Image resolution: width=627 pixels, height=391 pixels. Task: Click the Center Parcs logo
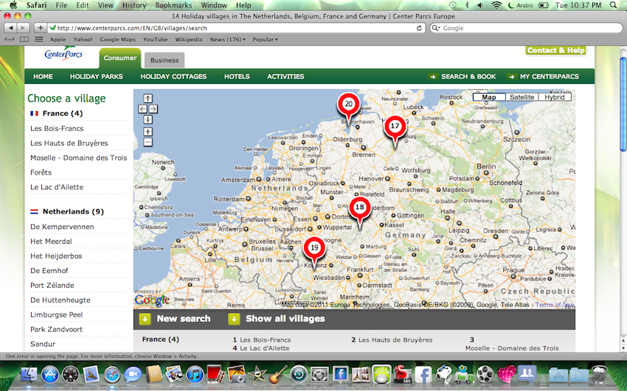tap(63, 53)
